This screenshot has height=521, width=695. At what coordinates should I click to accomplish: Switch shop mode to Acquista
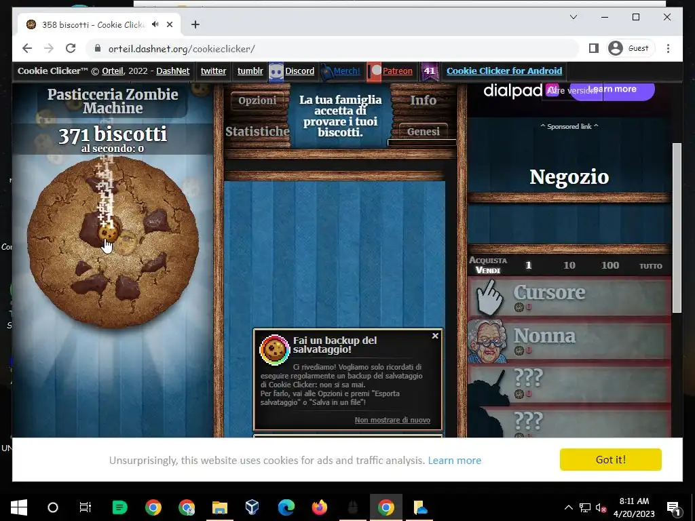click(x=488, y=260)
